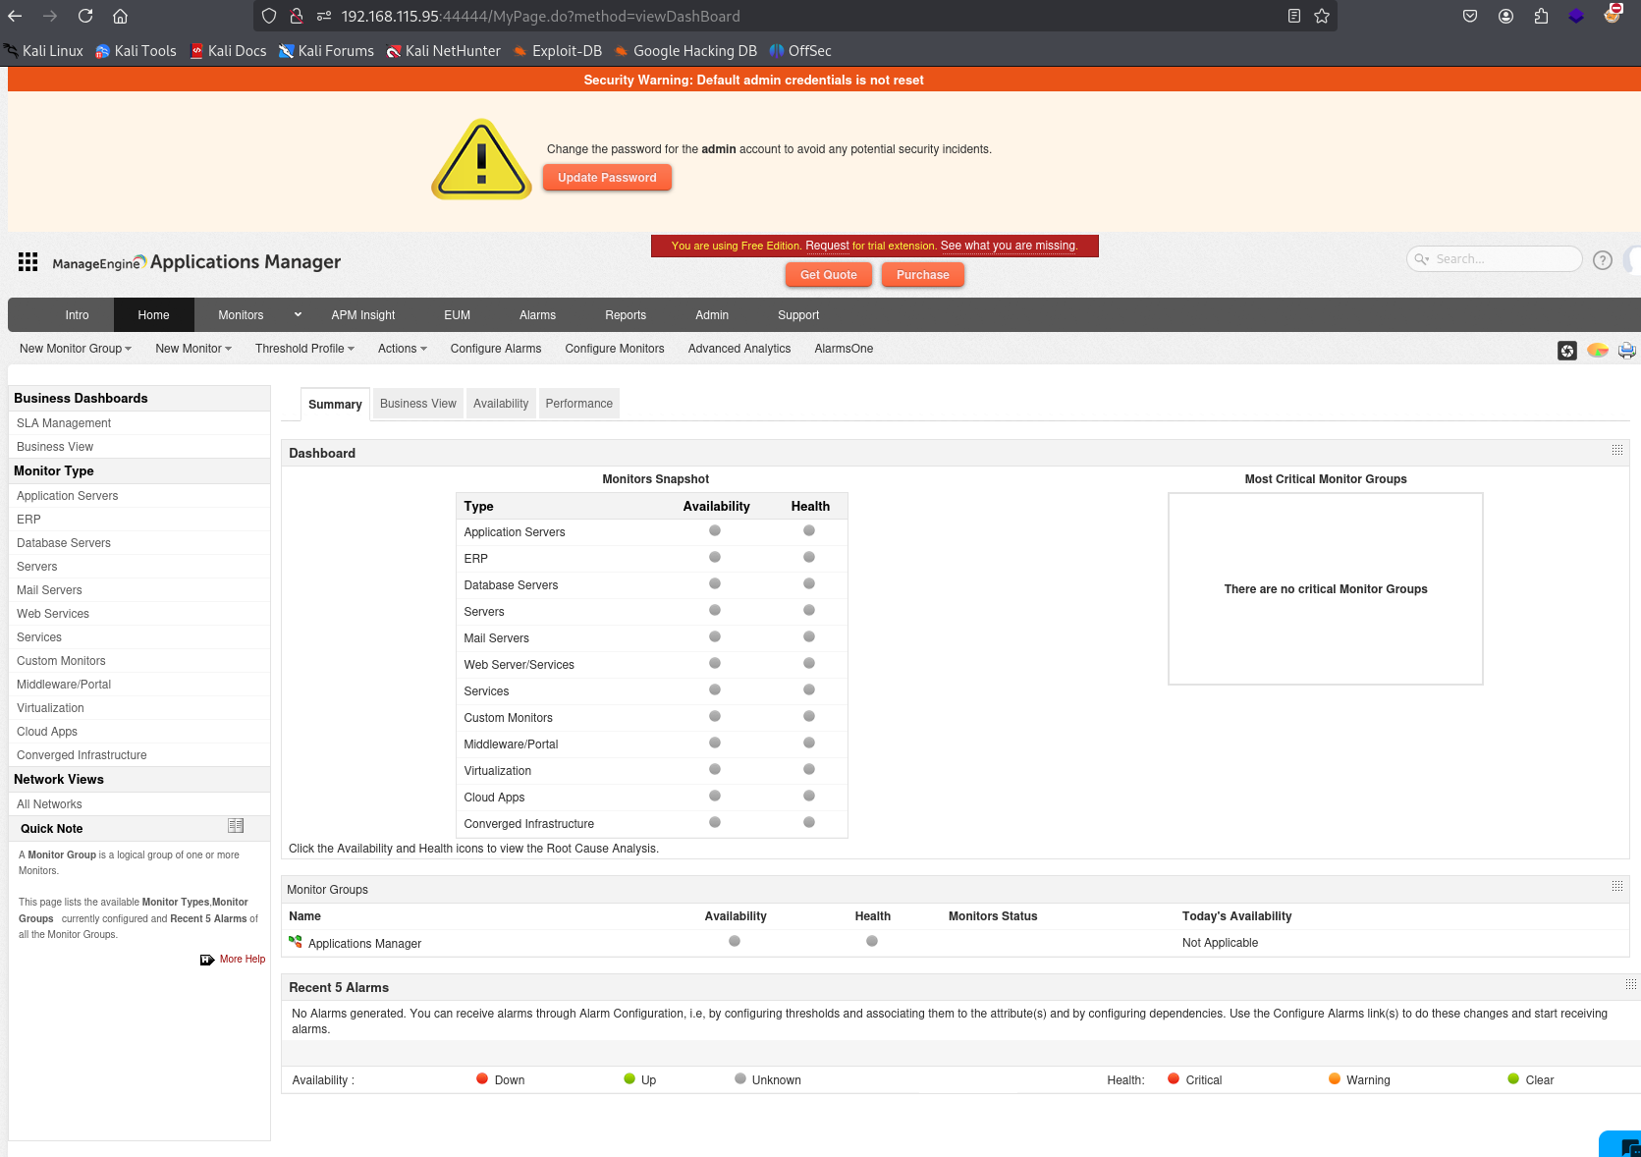Open the Support menu

click(798, 315)
